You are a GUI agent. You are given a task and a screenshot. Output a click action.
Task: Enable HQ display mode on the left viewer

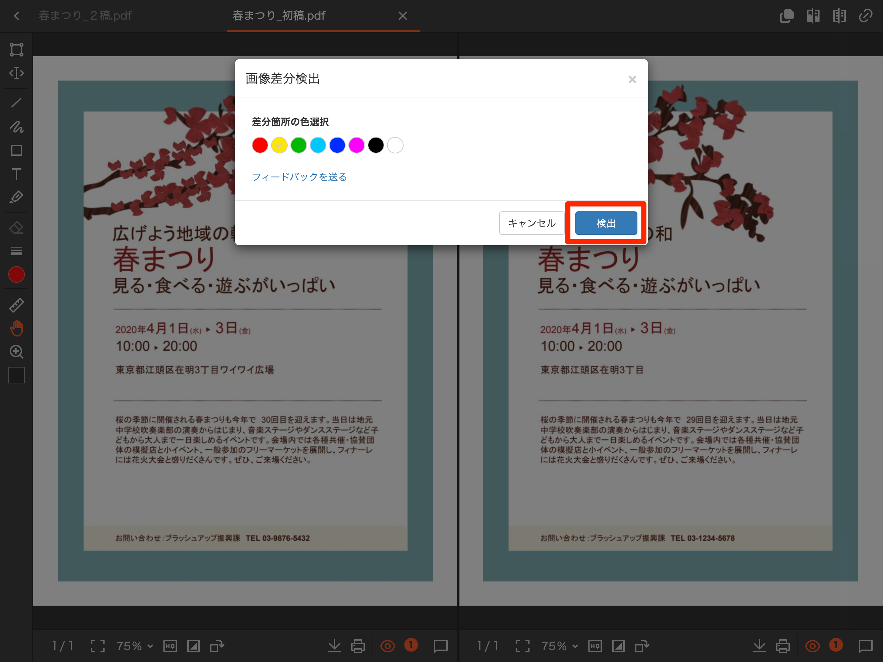(170, 646)
